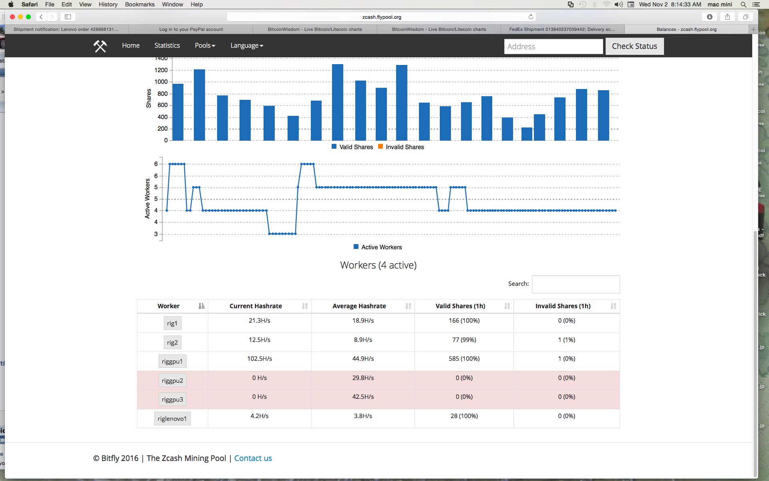Screen dimensions: 769x481
Task: Sort by Valid Shares (1h) column
Action: pos(464,306)
